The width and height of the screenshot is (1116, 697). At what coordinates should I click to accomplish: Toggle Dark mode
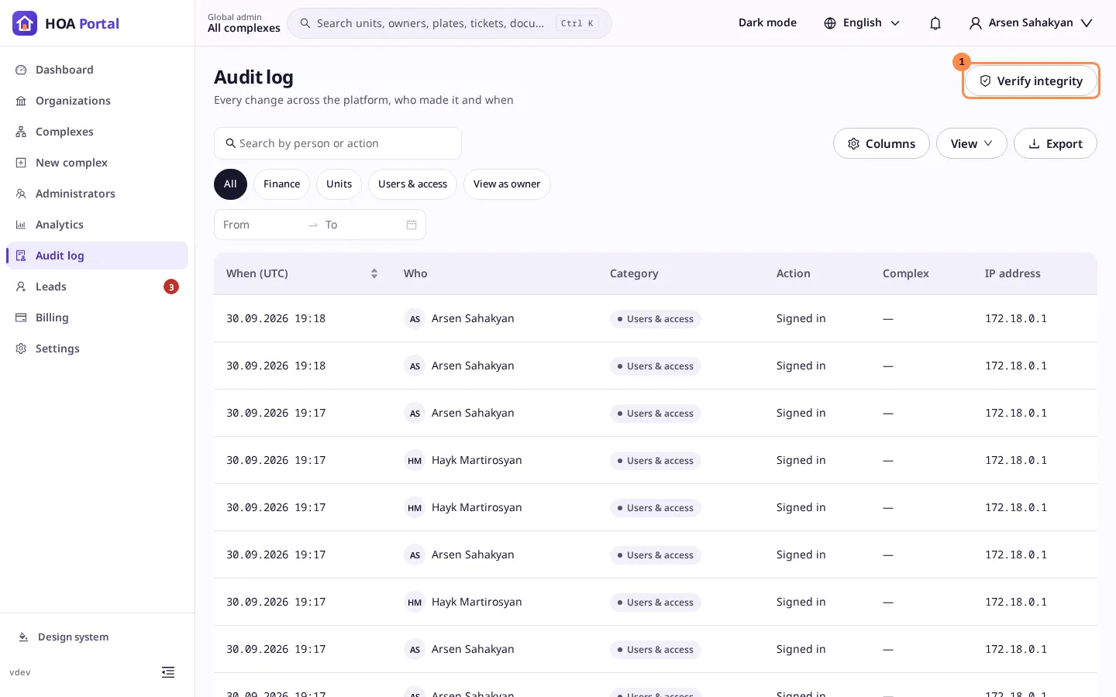pos(767,23)
